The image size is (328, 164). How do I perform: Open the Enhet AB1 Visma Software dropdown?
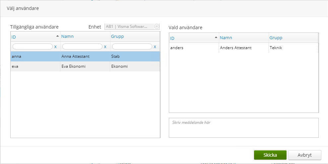tap(132, 27)
